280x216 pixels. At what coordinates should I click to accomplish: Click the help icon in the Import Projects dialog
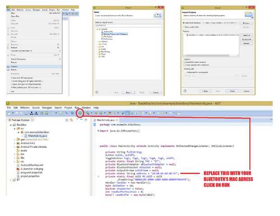(x=185, y=91)
